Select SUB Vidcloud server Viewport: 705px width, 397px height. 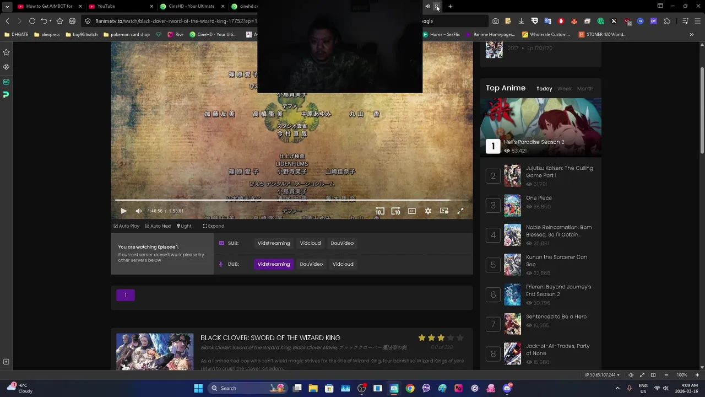310,243
